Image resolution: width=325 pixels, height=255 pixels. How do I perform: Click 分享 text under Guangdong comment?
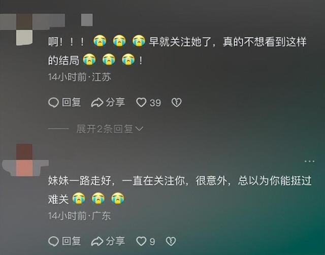pyautogui.click(x=115, y=241)
